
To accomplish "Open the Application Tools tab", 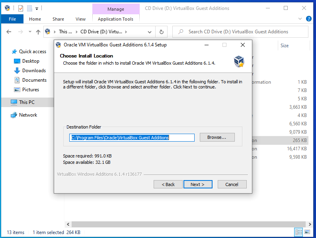I will point(115,19).
